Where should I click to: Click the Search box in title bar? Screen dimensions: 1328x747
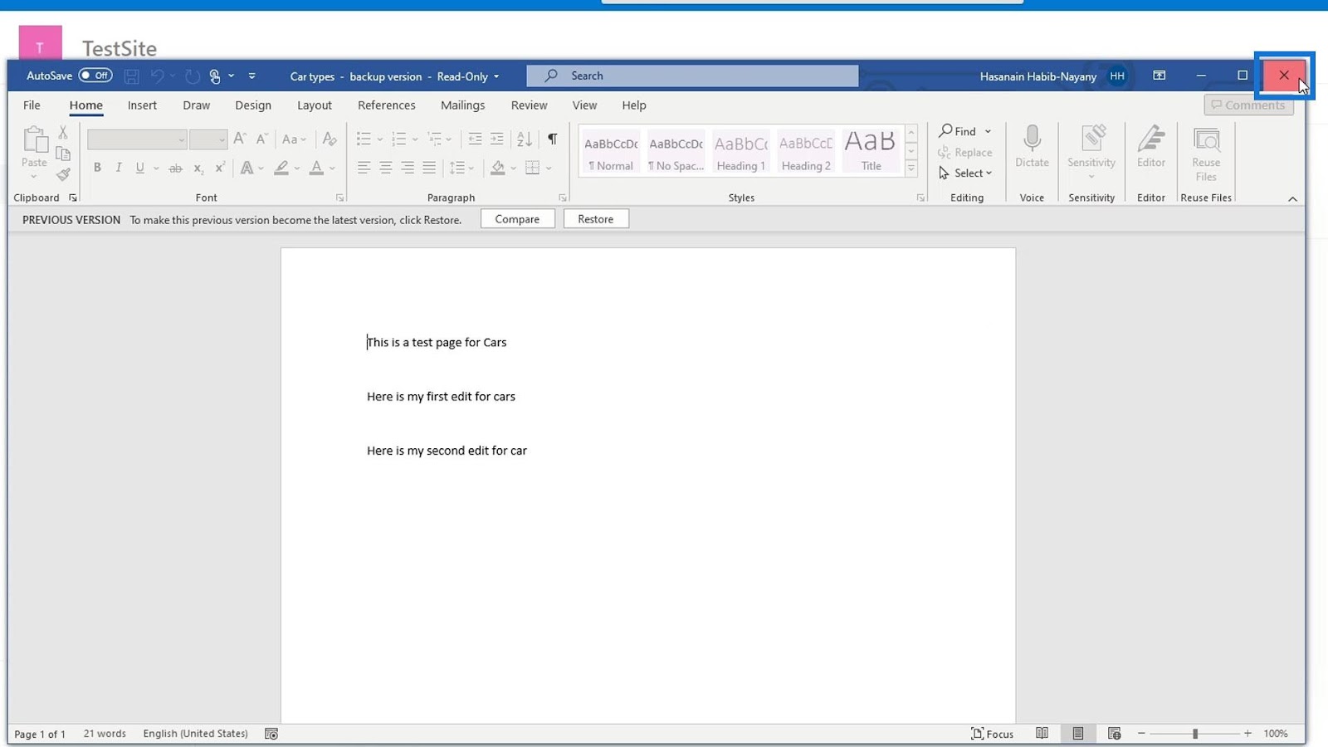click(692, 76)
